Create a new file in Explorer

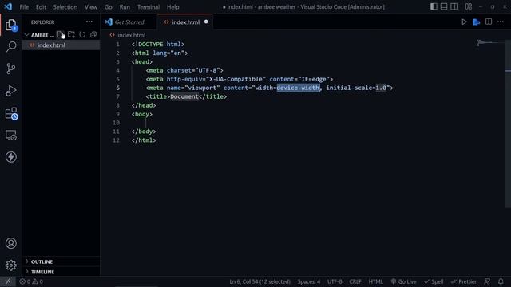[x=61, y=35]
